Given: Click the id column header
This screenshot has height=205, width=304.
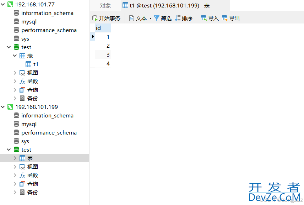Looking at the screenshot, I should (x=103, y=28).
